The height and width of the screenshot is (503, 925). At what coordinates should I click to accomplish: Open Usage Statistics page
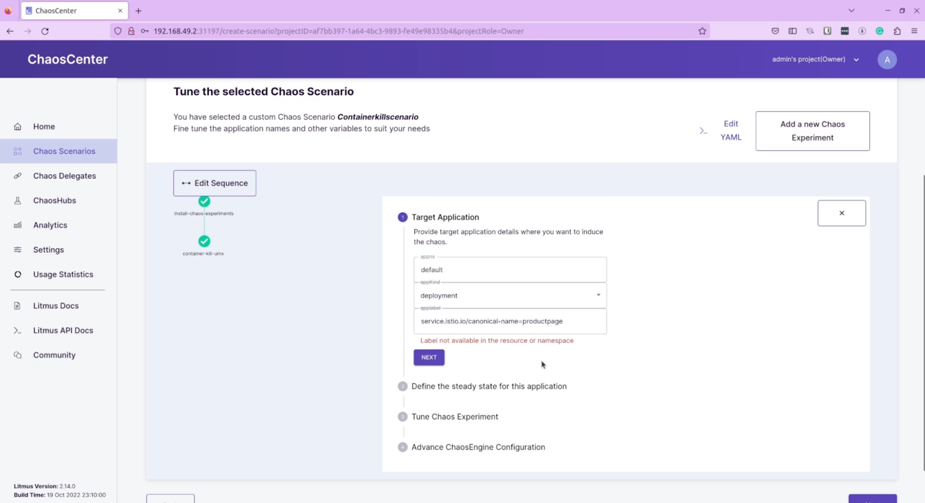click(x=63, y=275)
